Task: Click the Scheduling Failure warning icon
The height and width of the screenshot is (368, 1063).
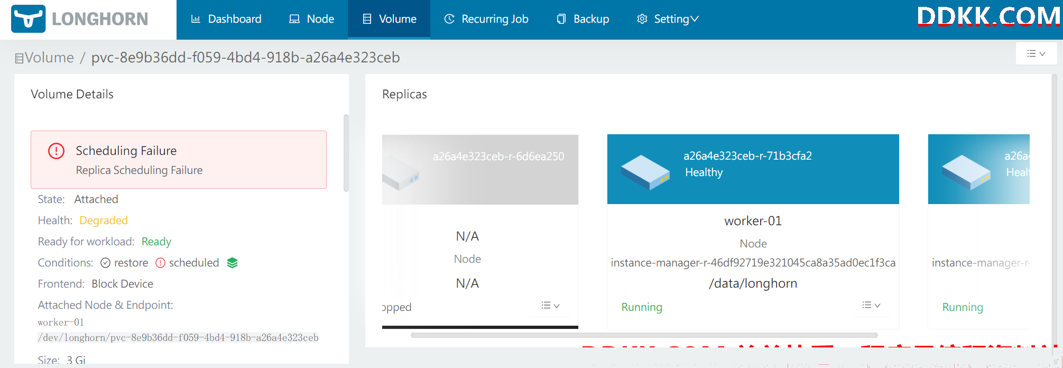Action: pyautogui.click(x=57, y=151)
